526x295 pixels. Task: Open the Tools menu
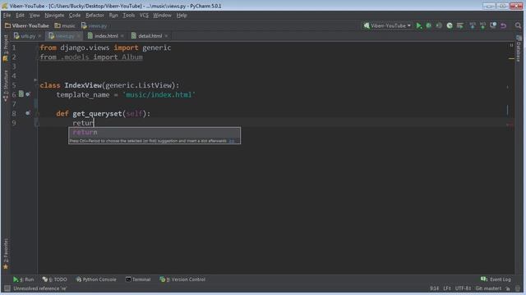pos(128,16)
